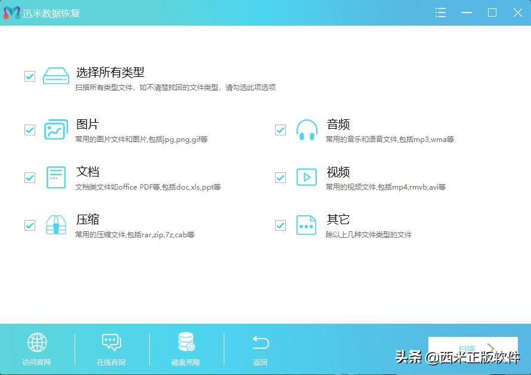Disable the 音频 checkbox
Screen dimensions: 531x375
point(280,129)
